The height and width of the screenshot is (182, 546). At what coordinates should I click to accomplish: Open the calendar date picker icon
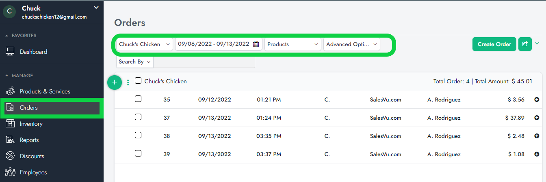[256, 44]
